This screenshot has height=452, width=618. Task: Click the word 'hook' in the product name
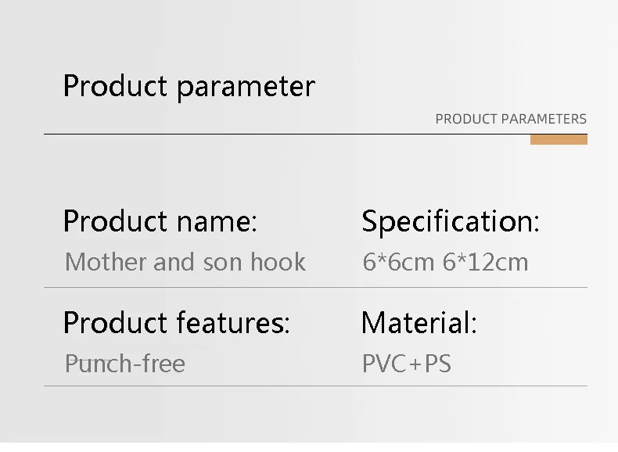click(278, 262)
